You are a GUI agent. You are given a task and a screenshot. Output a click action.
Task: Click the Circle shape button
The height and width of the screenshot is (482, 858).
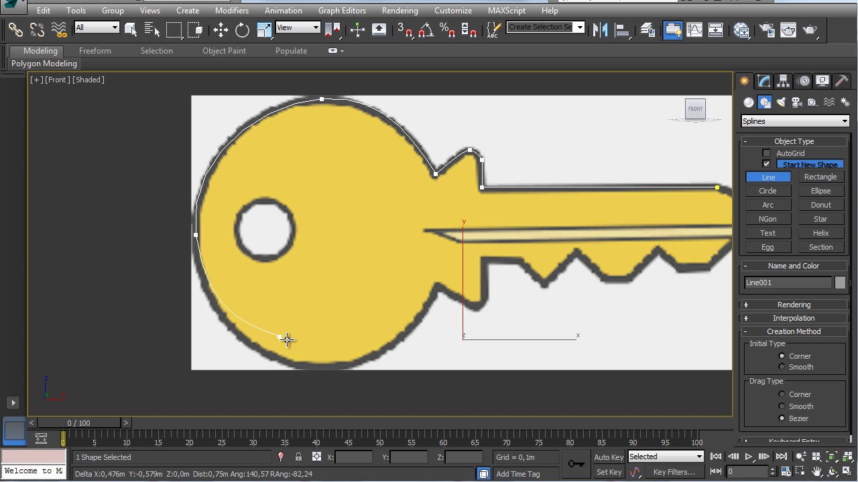(x=768, y=191)
